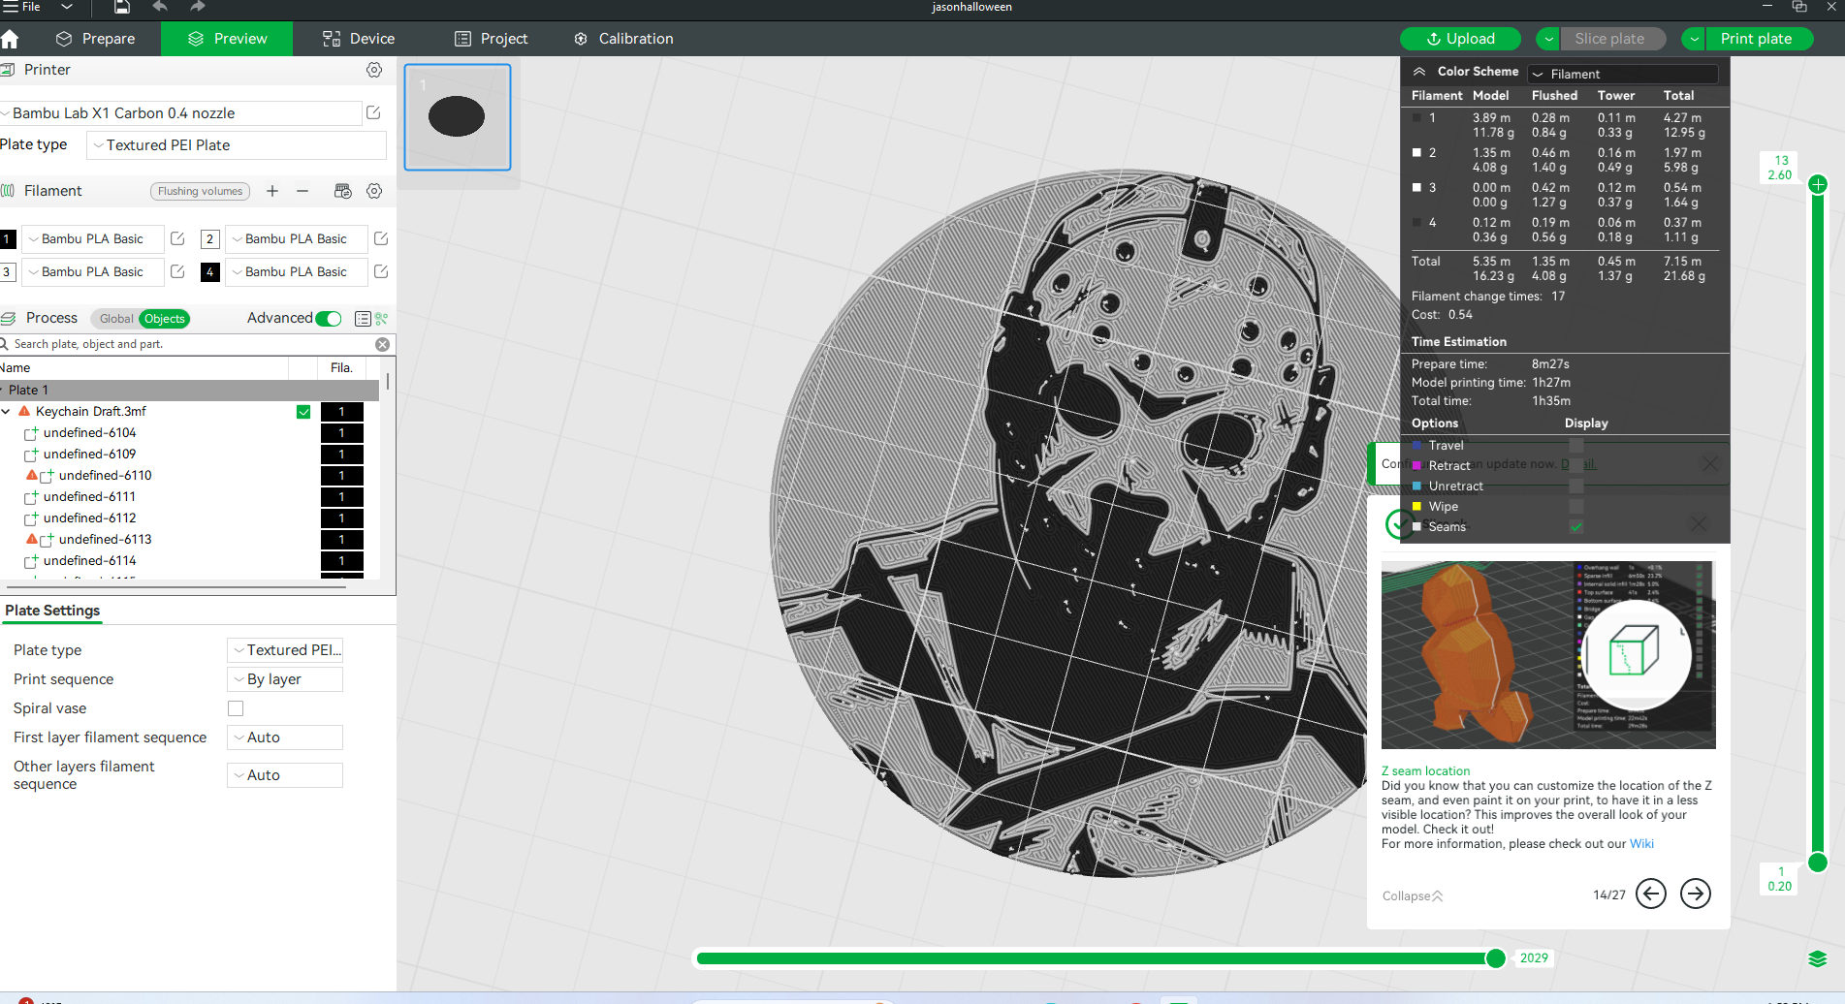
Task: Go to previous tip arrow
Action: [x=1651, y=894]
